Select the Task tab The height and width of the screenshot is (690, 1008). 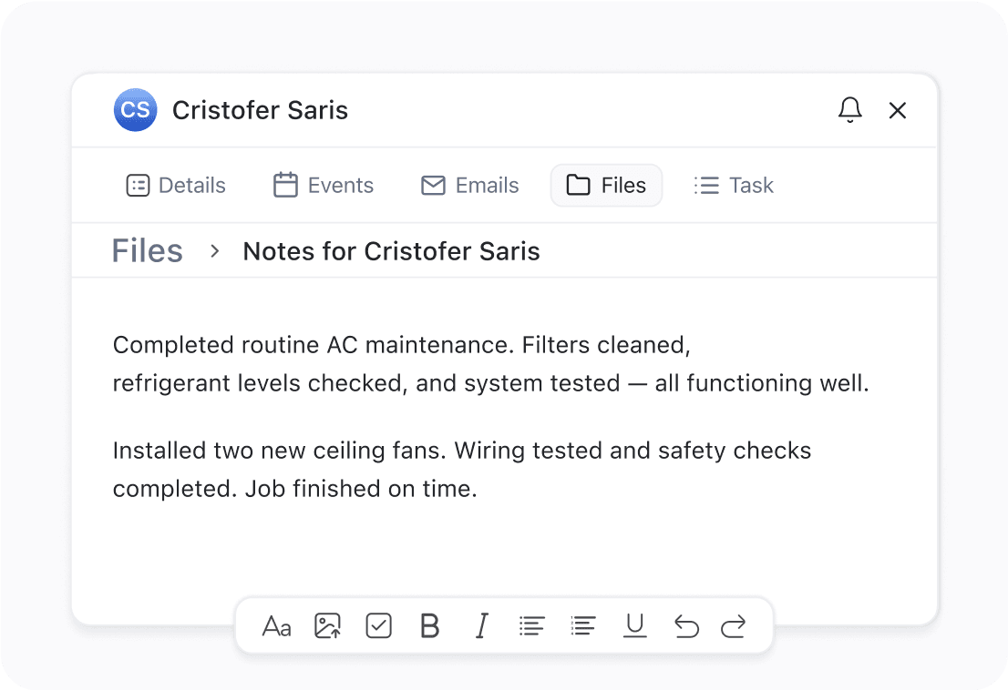tap(734, 186)
